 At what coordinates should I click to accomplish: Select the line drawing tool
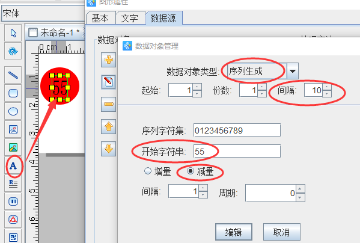point(13,75)
